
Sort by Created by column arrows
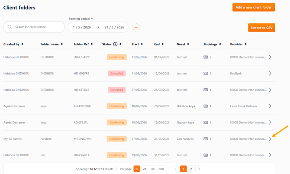pyautogui.click(x=22, y=44)
